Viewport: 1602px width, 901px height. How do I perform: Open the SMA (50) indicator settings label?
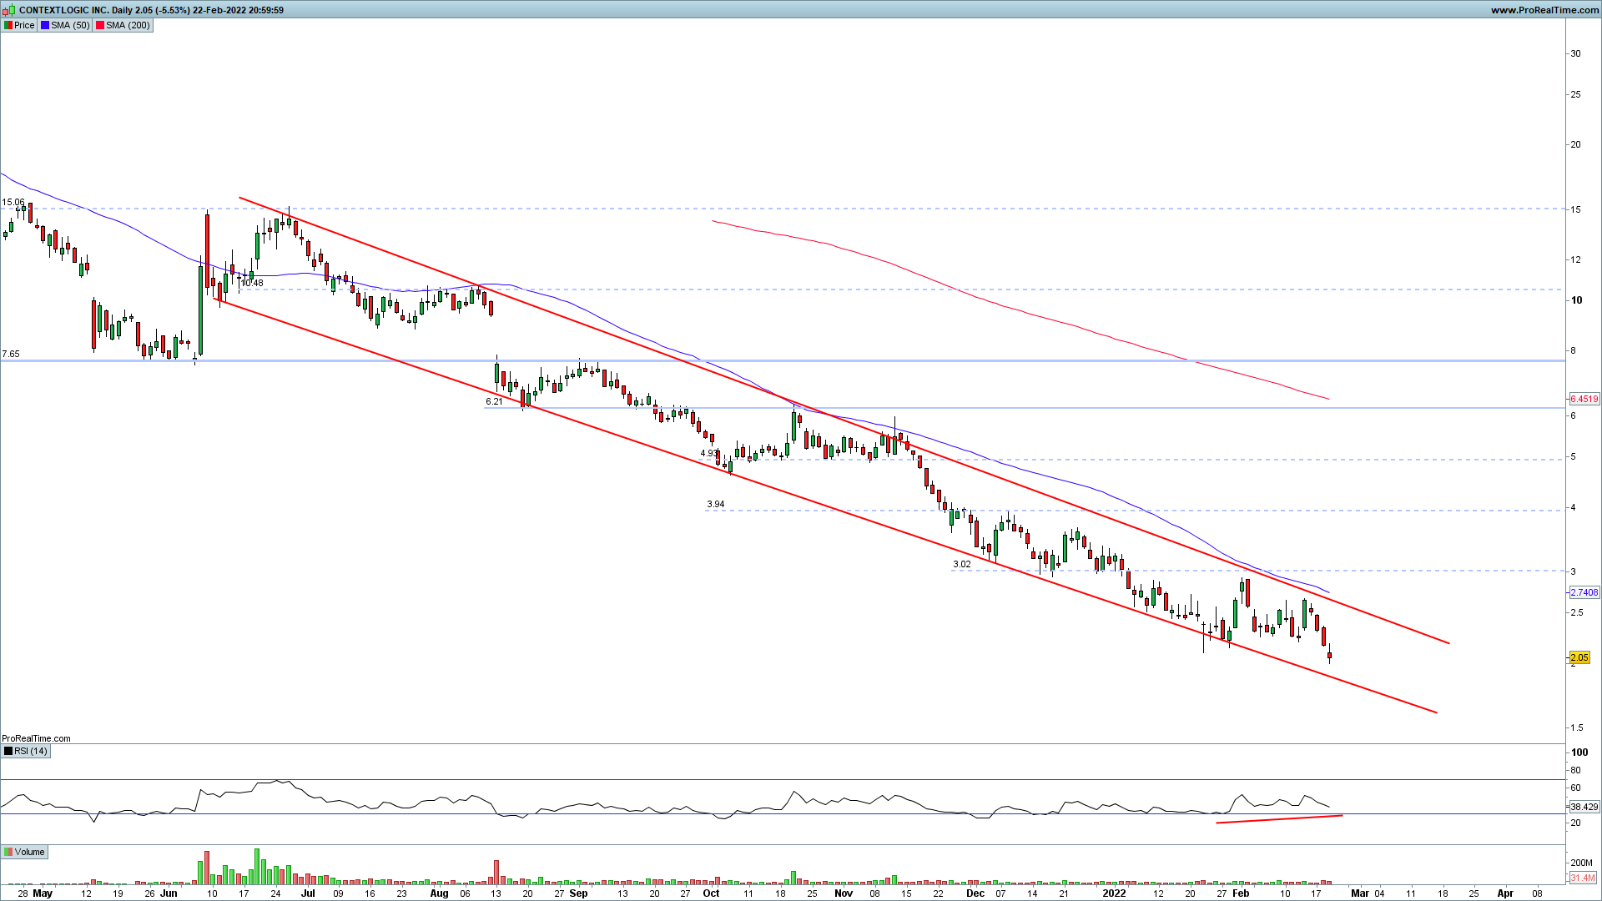pyautogui.click(x=70, y=25)
